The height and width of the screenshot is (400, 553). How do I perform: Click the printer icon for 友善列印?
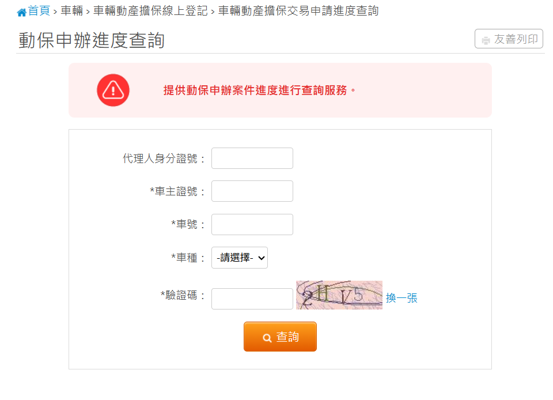click(486, 40)
